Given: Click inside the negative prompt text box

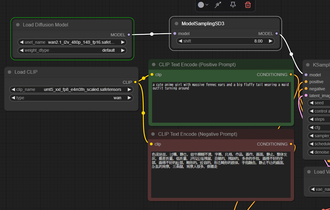Looking at the screenshot, I should coord(221,175).
